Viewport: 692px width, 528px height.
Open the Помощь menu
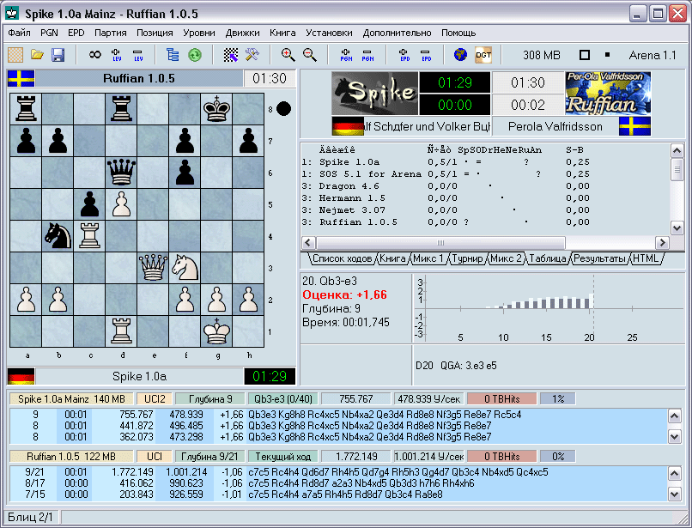(458, 33)
